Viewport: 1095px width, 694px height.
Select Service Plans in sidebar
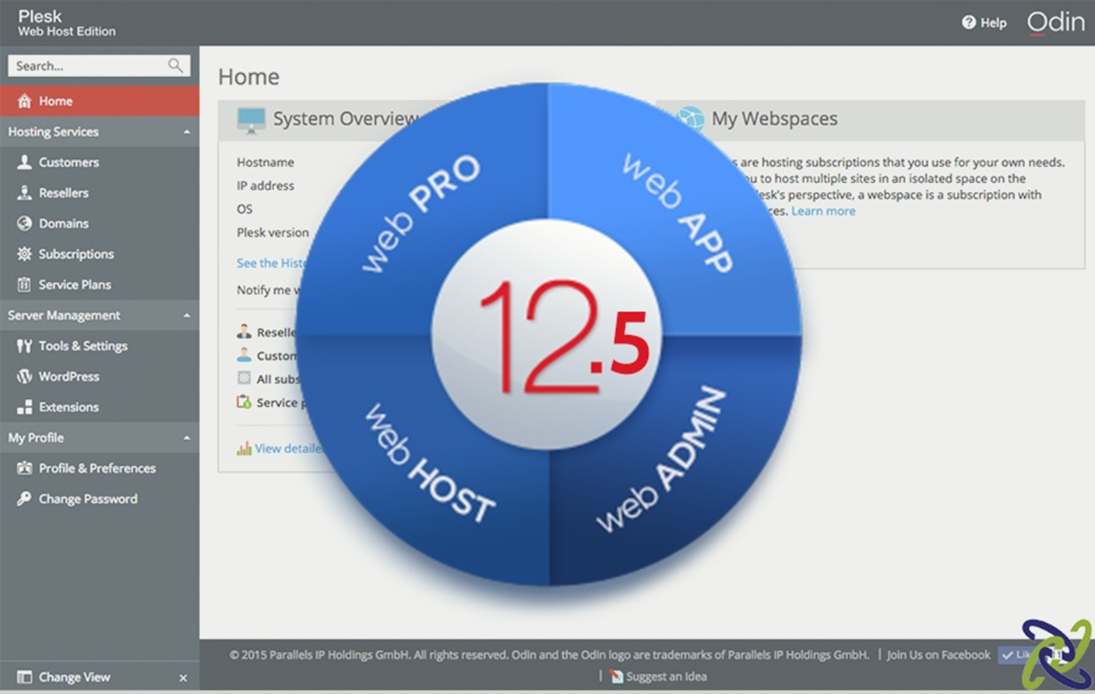click(100, 284)
